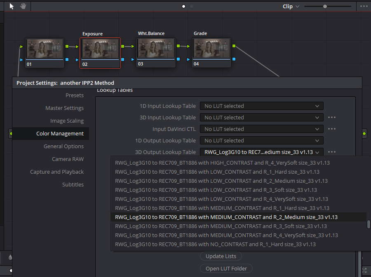Choose MEDIUM_CONTRAST R_3_Soft LUT

click(239, 226)
